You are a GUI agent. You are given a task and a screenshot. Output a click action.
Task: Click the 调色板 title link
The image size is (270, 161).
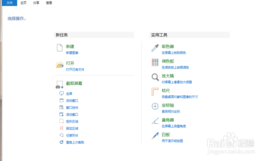click(x=168, y=61)
